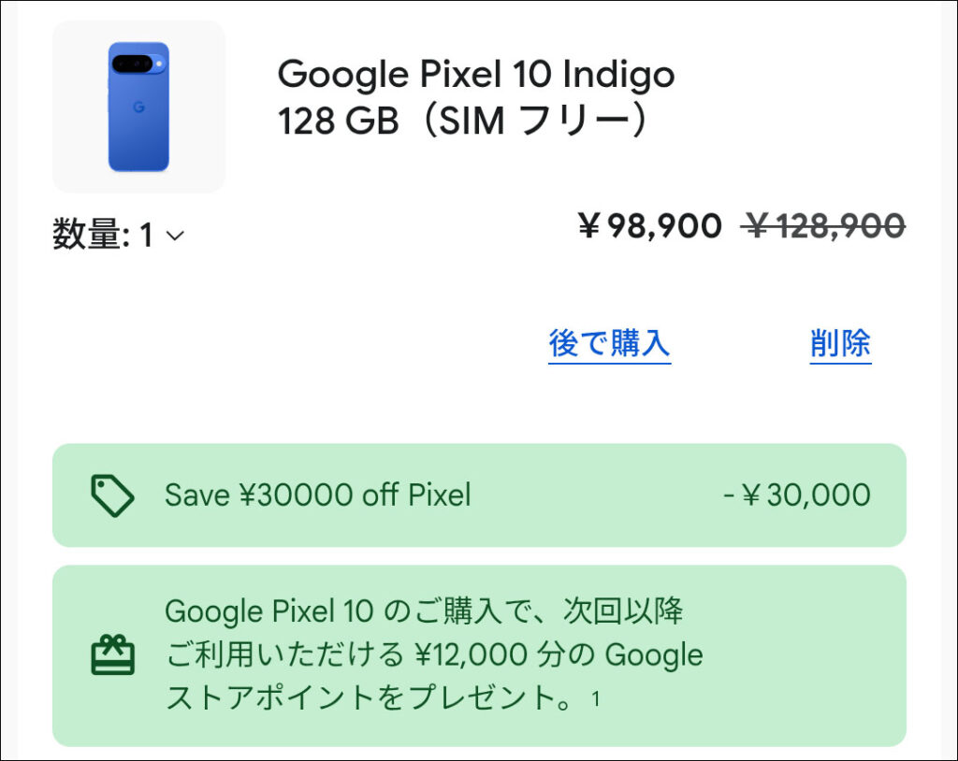Image resolution: width=958 pixels, height=761 pixels.
Task: Click the footnote 1 superscript marker
Action: tap(596, 698)
